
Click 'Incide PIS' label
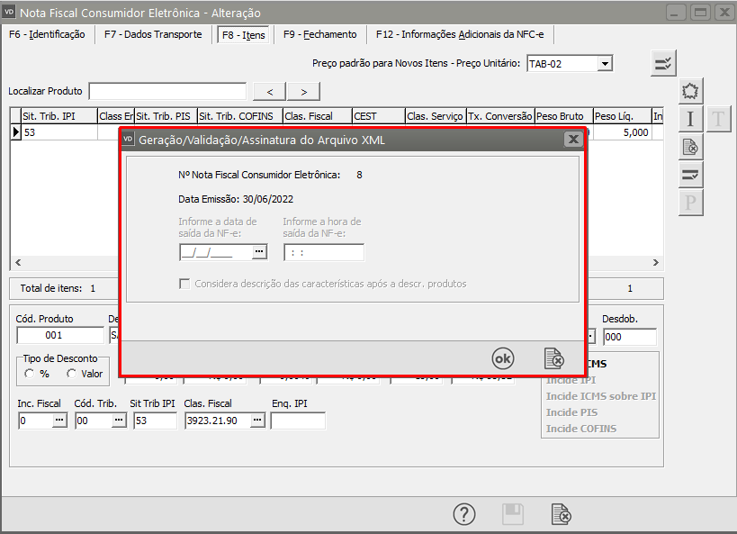click(571, 412)
